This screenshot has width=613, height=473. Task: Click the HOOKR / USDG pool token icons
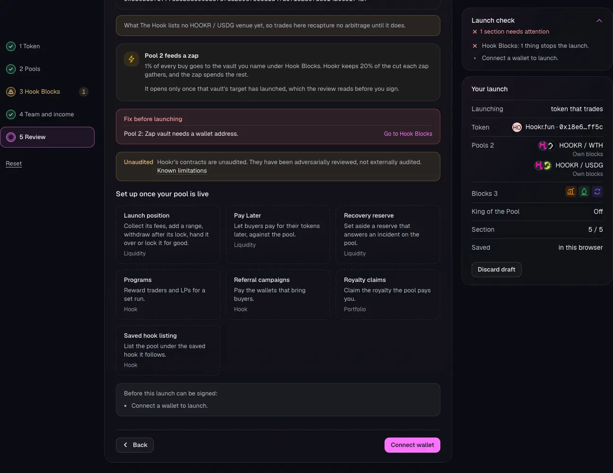543,165
